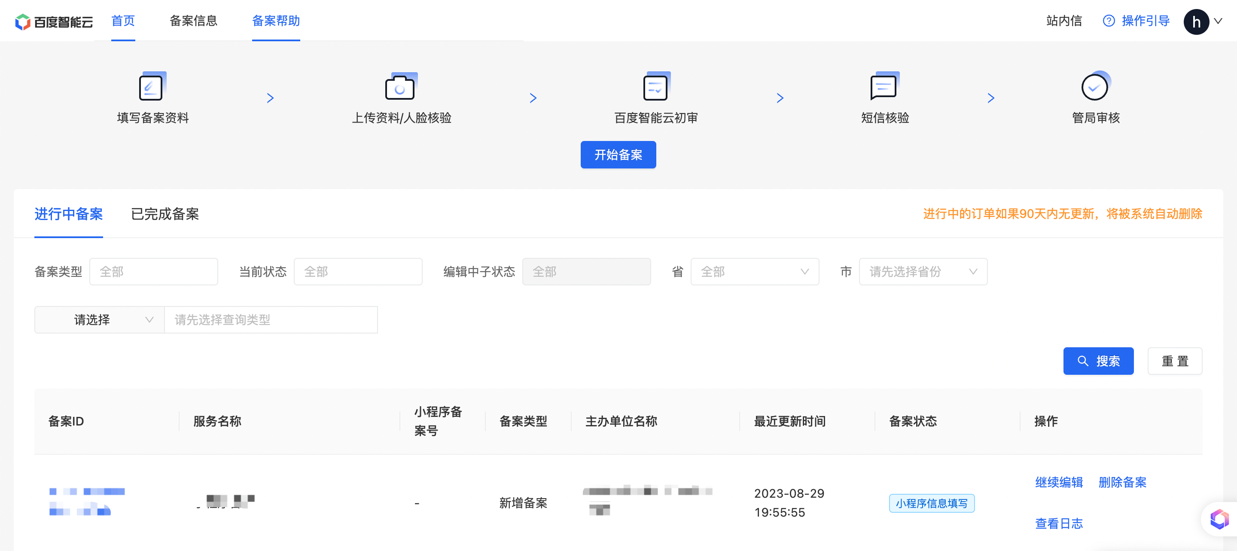Focus the query keyword input field
Screen dimensions: 1237x551
click(x=270, y=319)
